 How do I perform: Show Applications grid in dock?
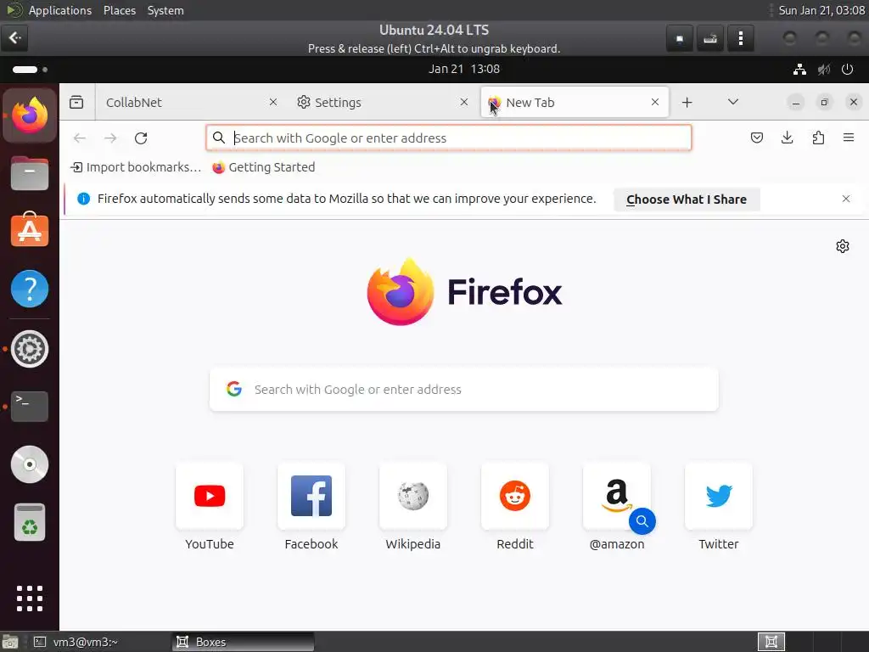(30, 599)
